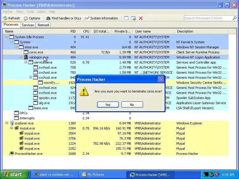Collapse the smss.exe tree node
Screen dimensions: 239x179
click(16, 47)
